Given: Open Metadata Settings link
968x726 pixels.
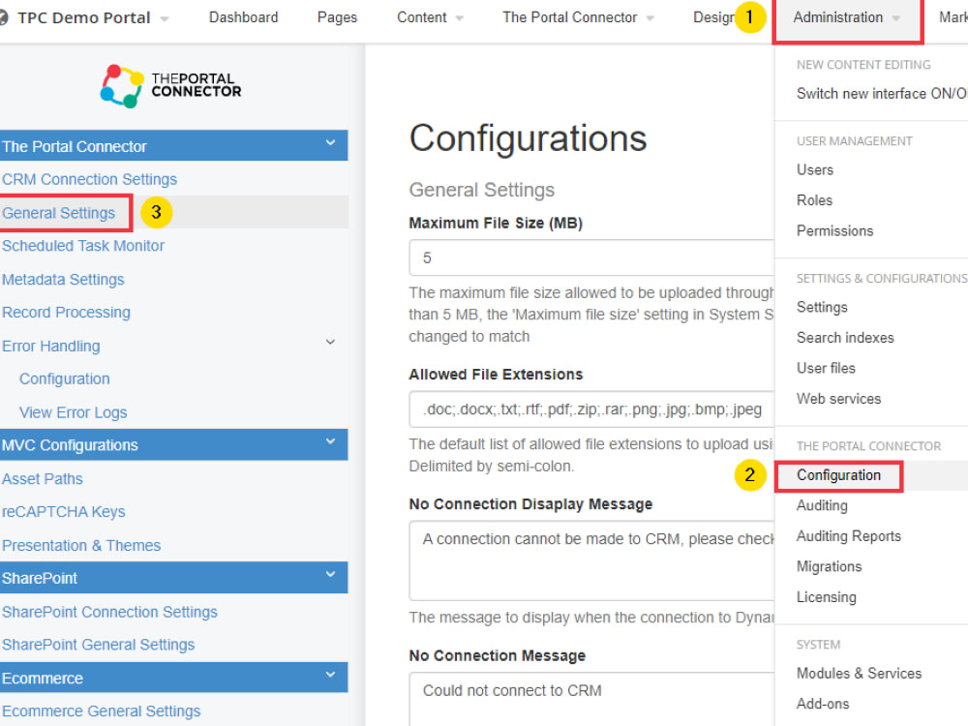Looking at the screenshot, I should click(63, 280).
